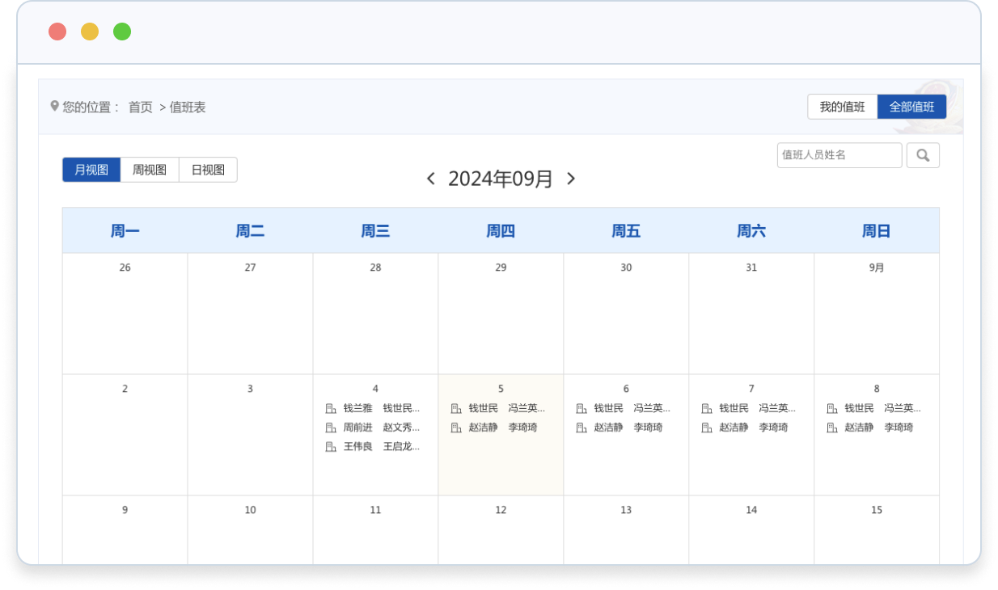Switch to 我的值班 view
Screen dimensions: 998x590
click(x=842, y=107)
